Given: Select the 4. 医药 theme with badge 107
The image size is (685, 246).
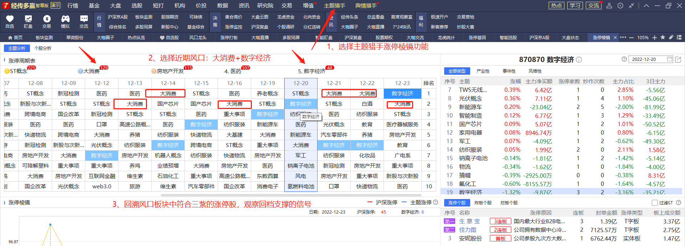Looking at the screenshot, I should (233, 71).
